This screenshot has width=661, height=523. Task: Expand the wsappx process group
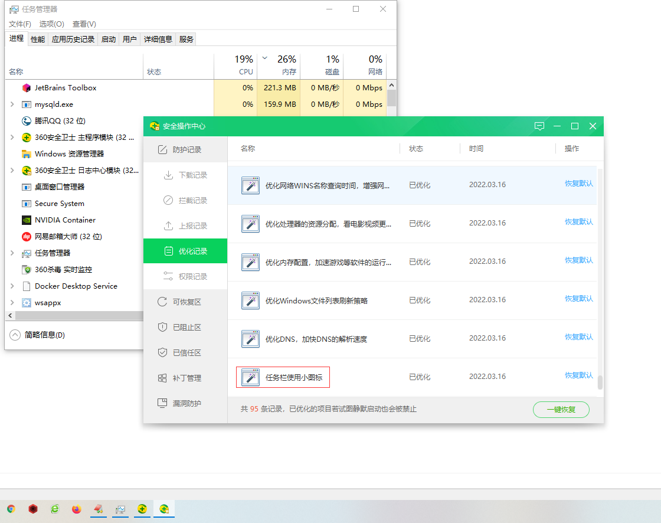[x=12, y=303]
